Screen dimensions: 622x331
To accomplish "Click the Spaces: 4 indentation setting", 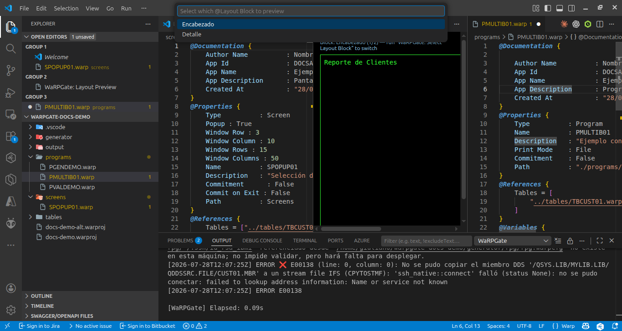I will [x=499, y=326].
